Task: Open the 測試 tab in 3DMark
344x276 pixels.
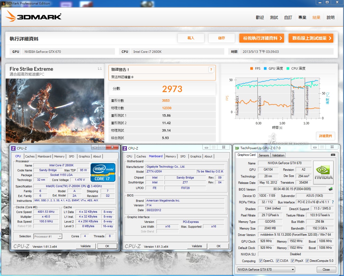Action: [274, 17]
